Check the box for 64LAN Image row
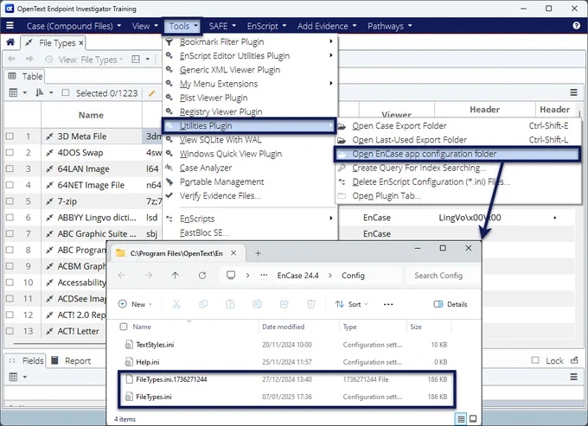This screenshot has height=426, width=588. (10, 168)
